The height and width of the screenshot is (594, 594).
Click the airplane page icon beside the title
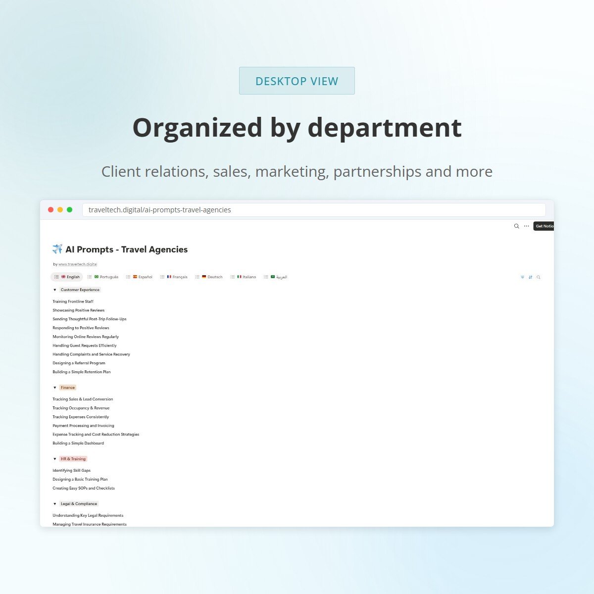[57, 249]
